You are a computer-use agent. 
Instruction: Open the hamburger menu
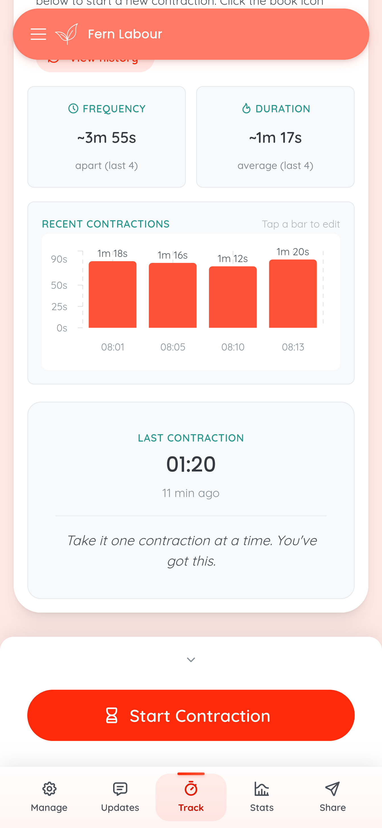pos(38,34)
